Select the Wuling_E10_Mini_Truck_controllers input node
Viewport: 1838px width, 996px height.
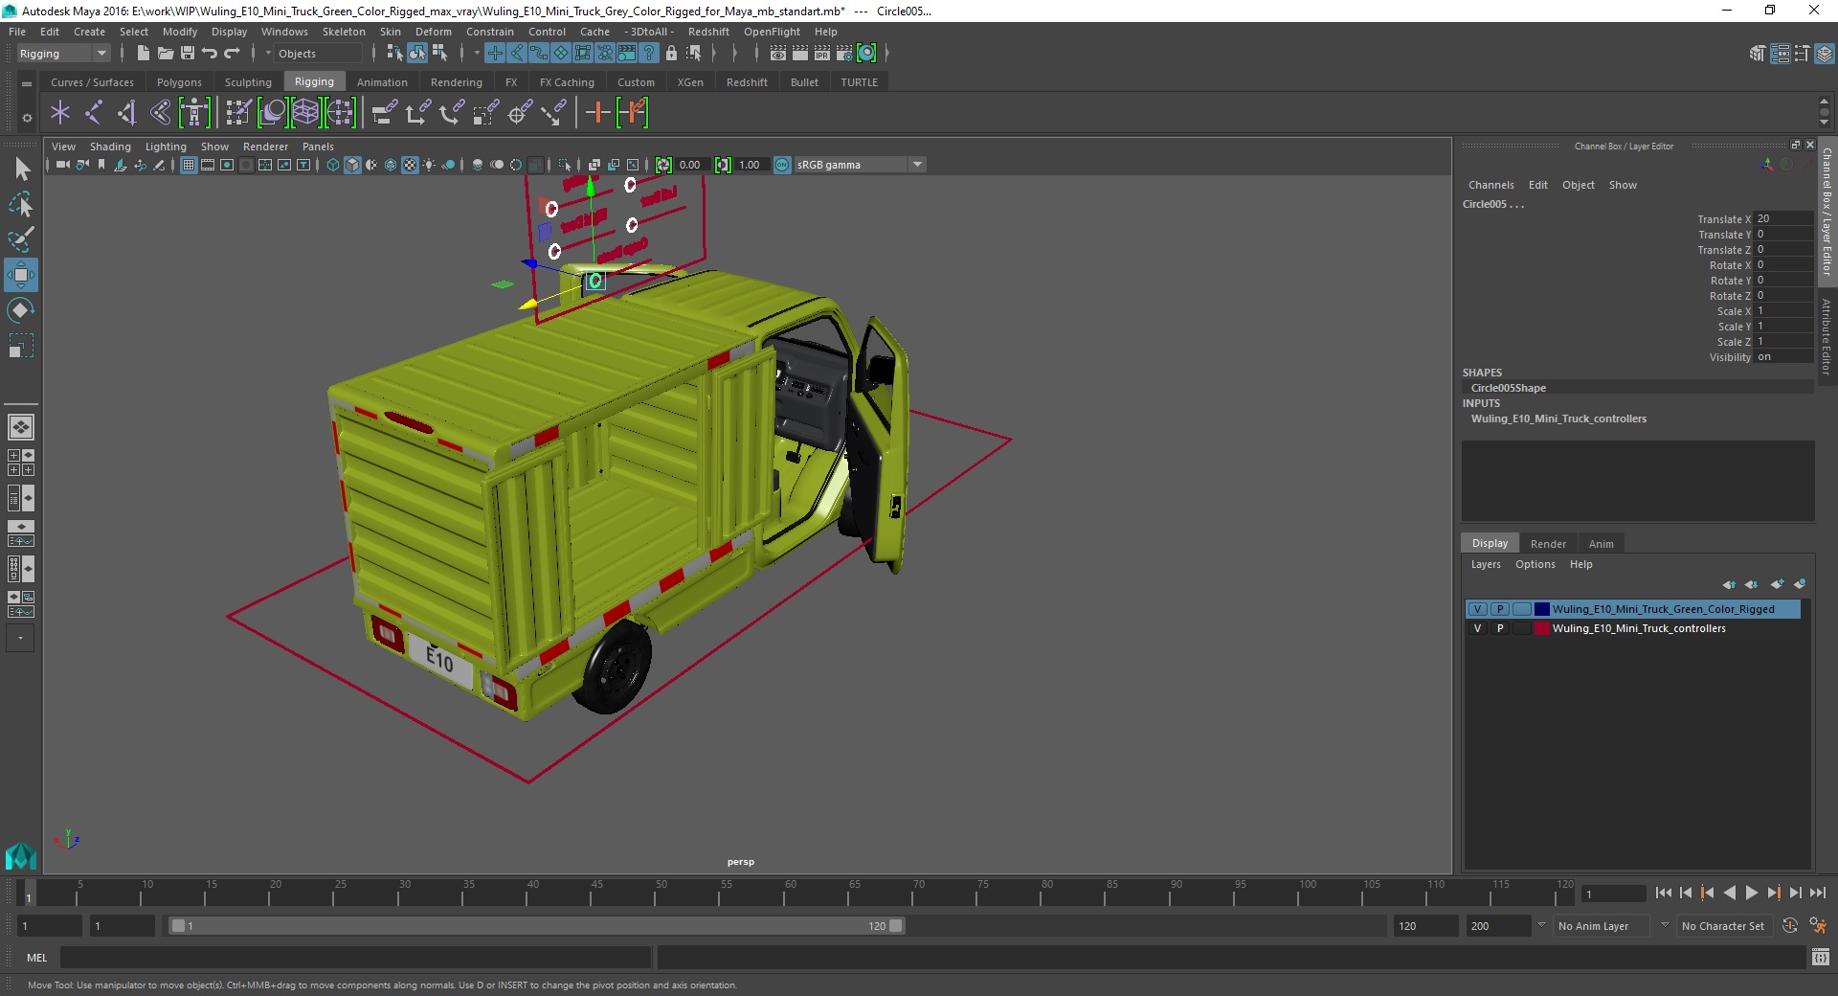(1558, 419)
